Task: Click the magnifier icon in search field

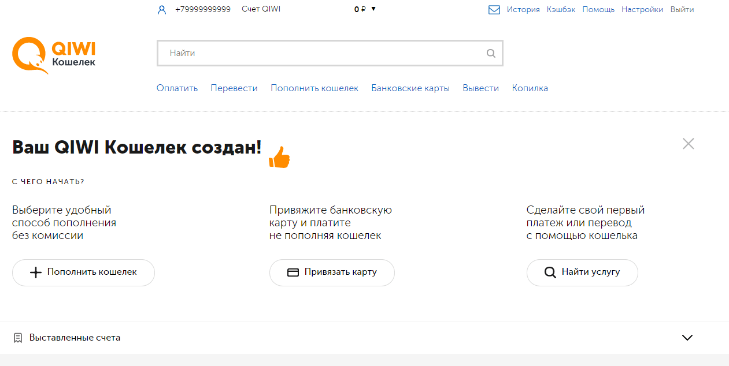Action: (x=491, y=53)
